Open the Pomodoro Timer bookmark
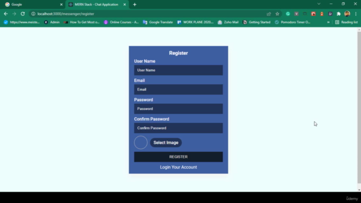The image size is (361, 203). tap(293, 22)
